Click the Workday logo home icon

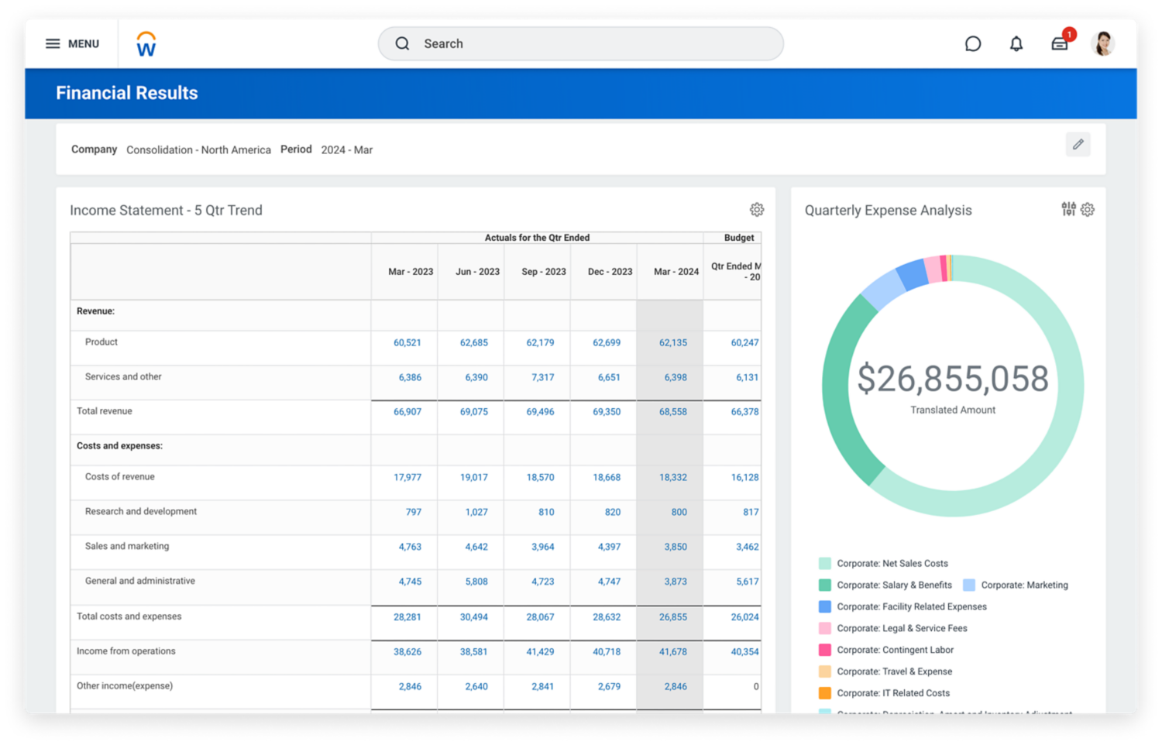(x=146, y=44)
